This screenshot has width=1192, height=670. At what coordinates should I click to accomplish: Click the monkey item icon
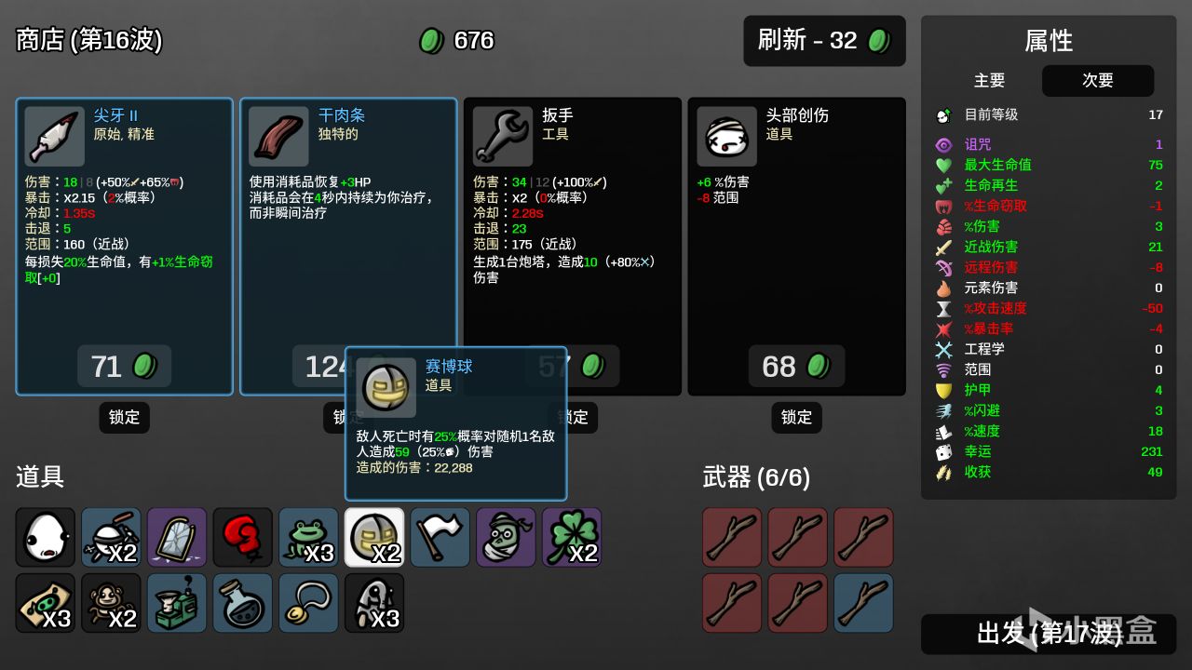(x=111, y=603)
